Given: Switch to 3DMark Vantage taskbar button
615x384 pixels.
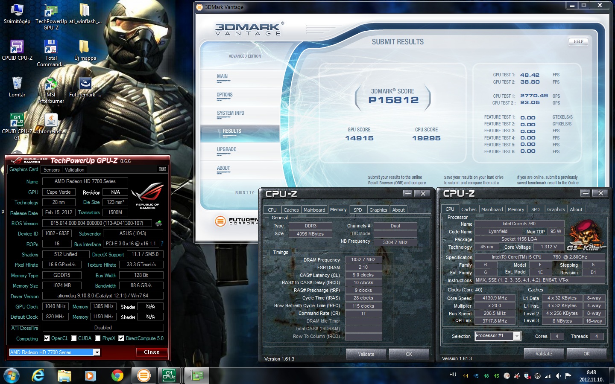Looking at the screenshot, I should pos(144,375).
